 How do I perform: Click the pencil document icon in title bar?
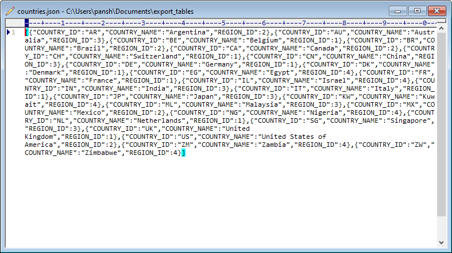coord(10,11)
